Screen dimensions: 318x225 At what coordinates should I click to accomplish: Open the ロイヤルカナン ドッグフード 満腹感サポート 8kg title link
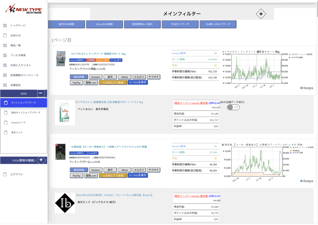click(98, 54)
